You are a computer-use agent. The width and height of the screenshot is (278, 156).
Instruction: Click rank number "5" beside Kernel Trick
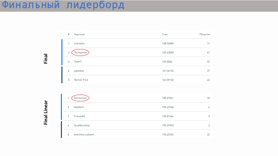[69, 80]
